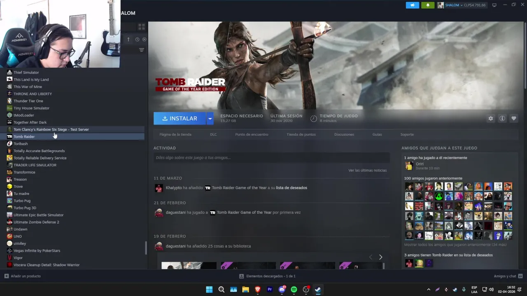The image size is (527, 296).
Task: Open Guías tab
Action: point(377,134)
